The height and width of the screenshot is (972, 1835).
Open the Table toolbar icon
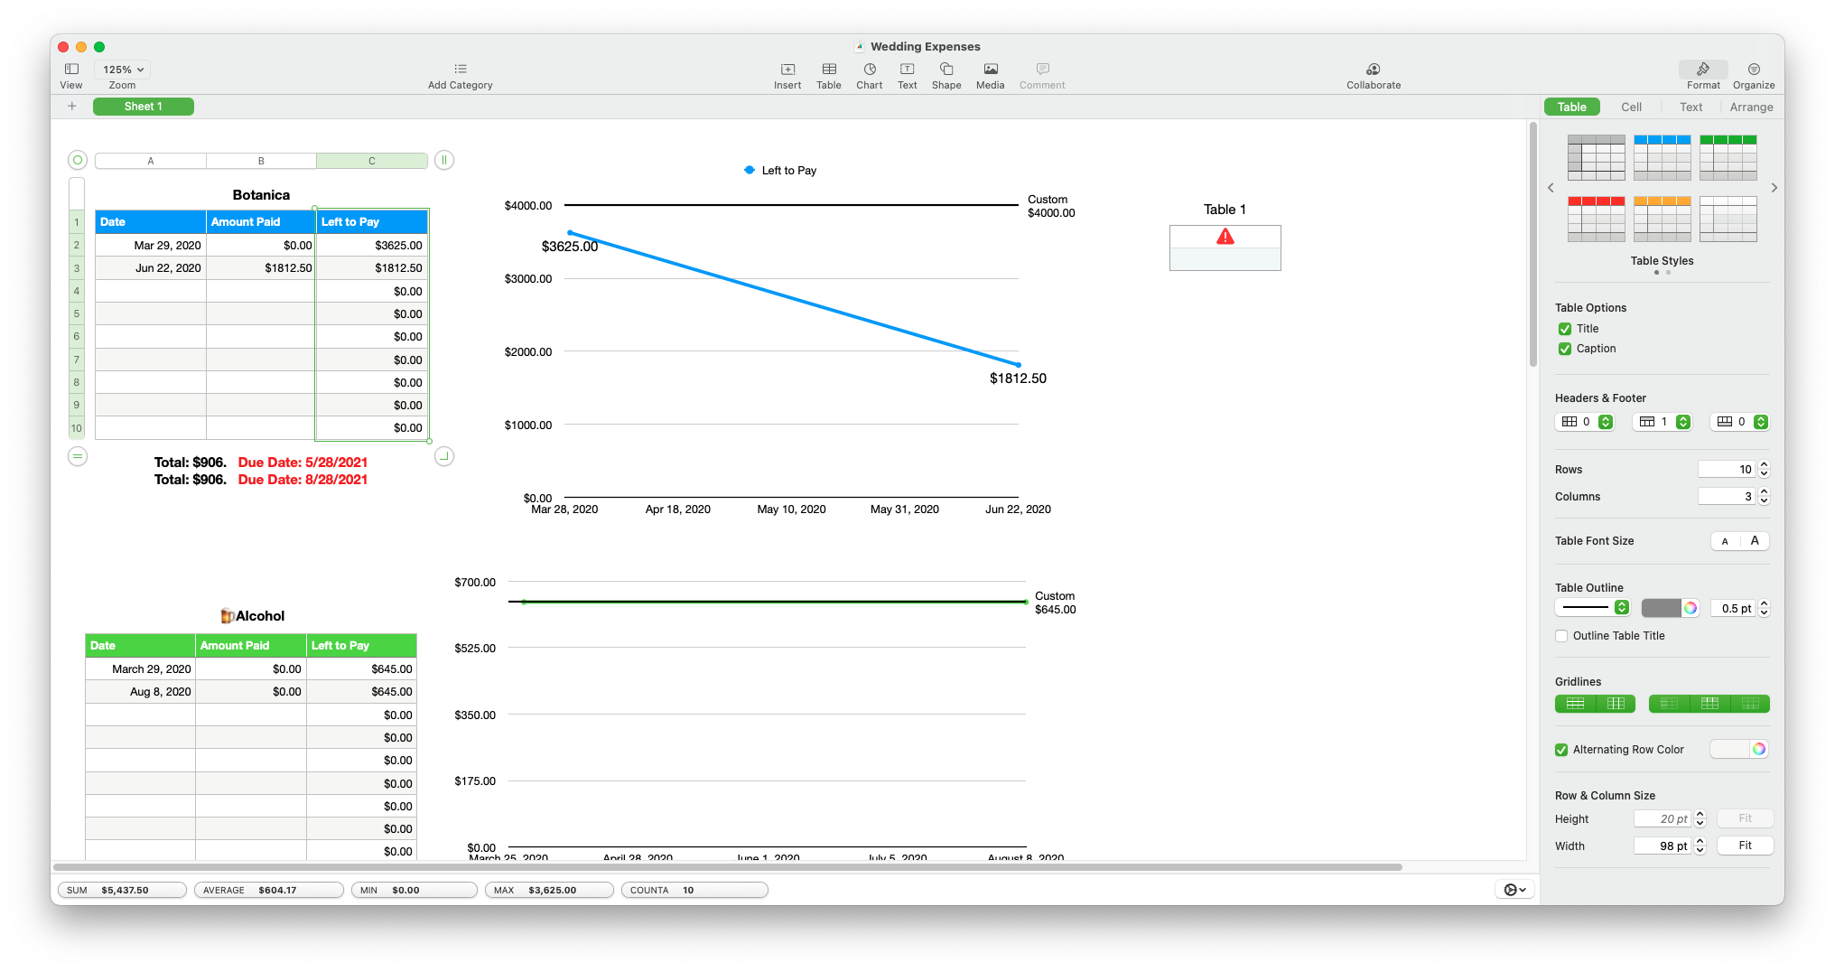tap(829, 70)
